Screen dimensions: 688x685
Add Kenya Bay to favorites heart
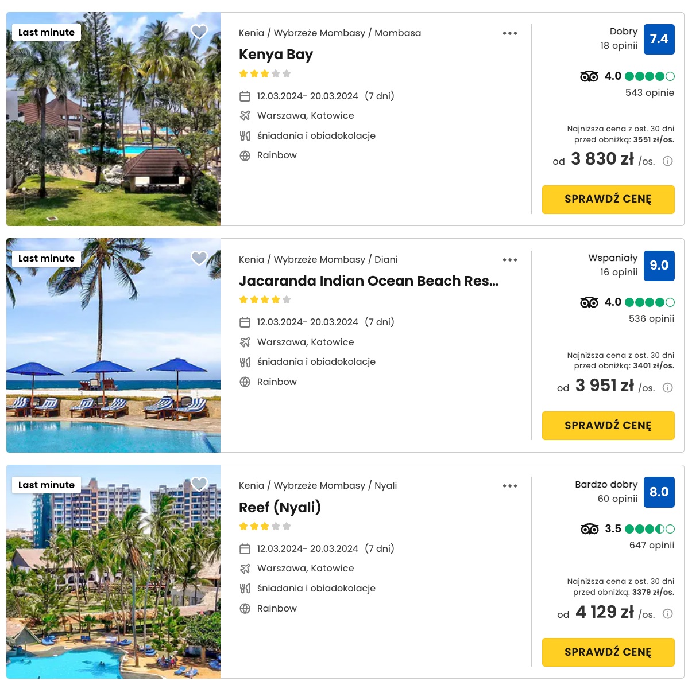coord(199,32)
